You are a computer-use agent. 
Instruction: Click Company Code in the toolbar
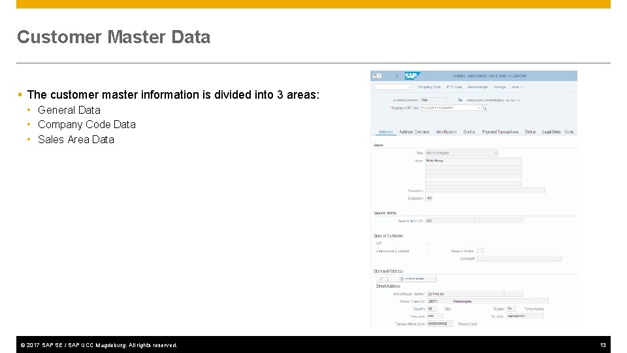point(428,87)
